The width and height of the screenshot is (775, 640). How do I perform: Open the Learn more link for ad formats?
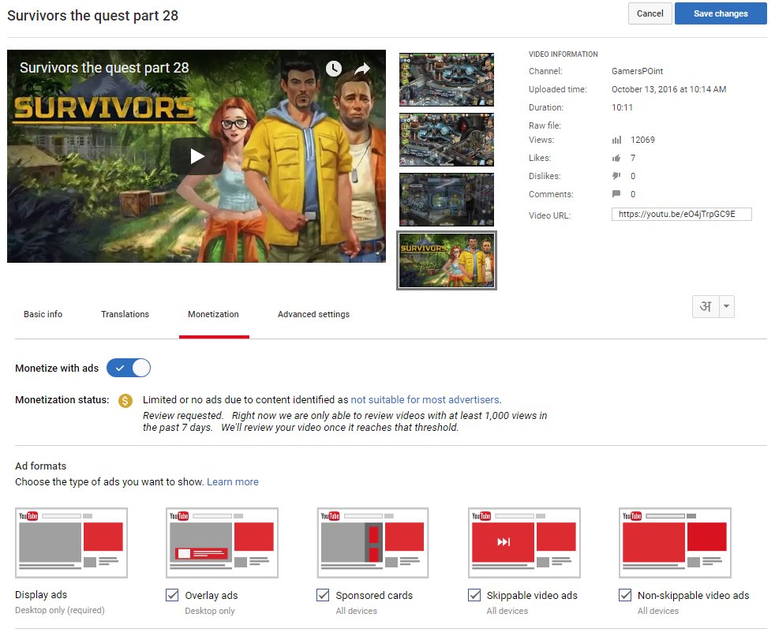coord(232,482)
